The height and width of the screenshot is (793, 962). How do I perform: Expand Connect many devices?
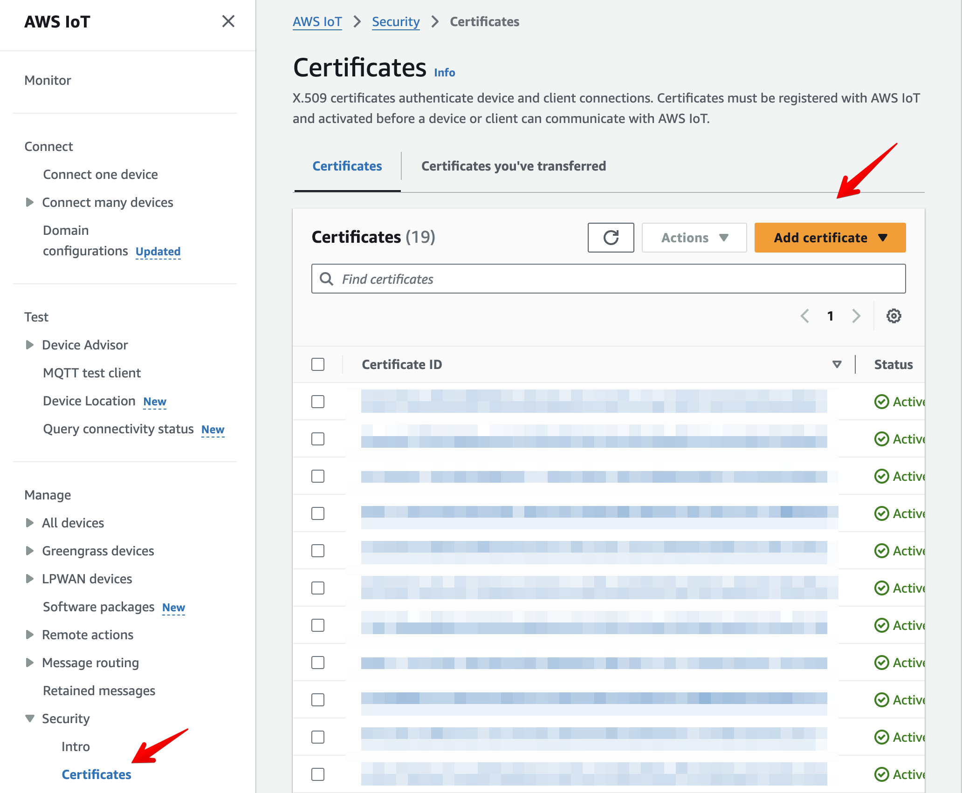click(29, 202)
